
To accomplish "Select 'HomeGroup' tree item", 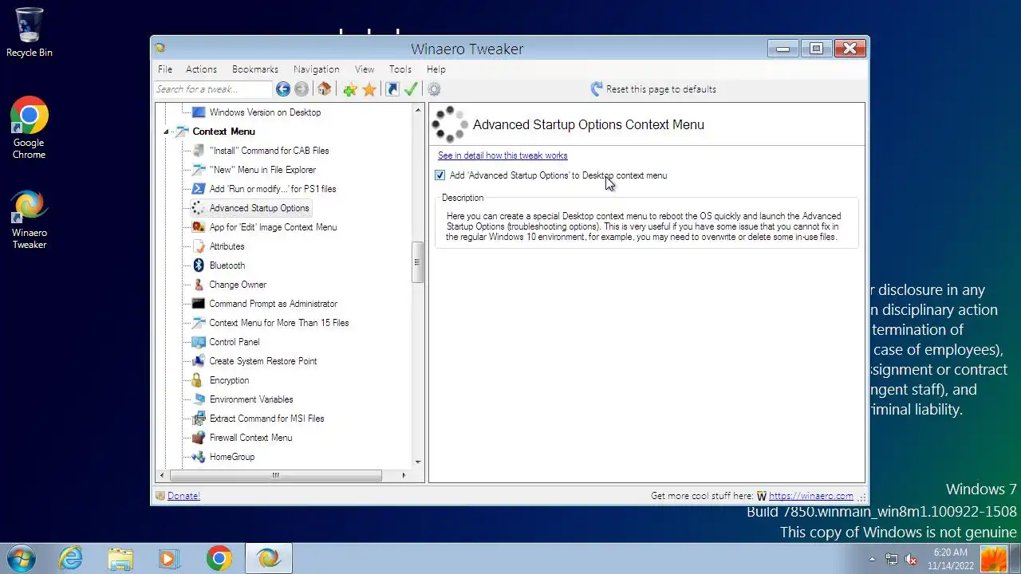I will click(232, 457).
